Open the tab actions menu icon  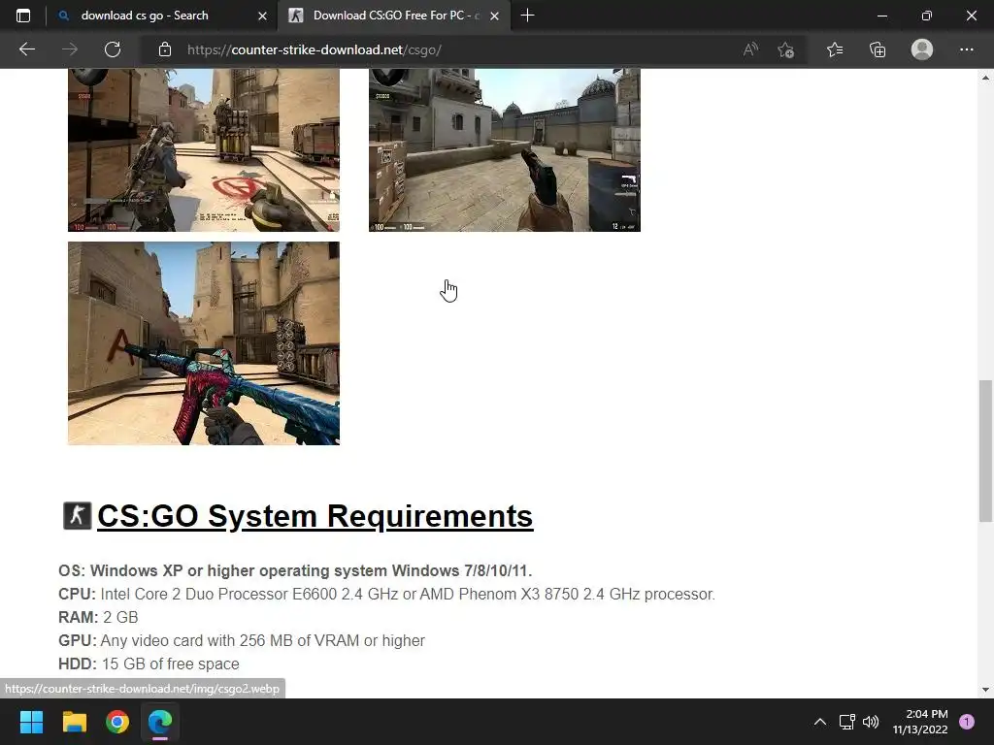[23, 16]
